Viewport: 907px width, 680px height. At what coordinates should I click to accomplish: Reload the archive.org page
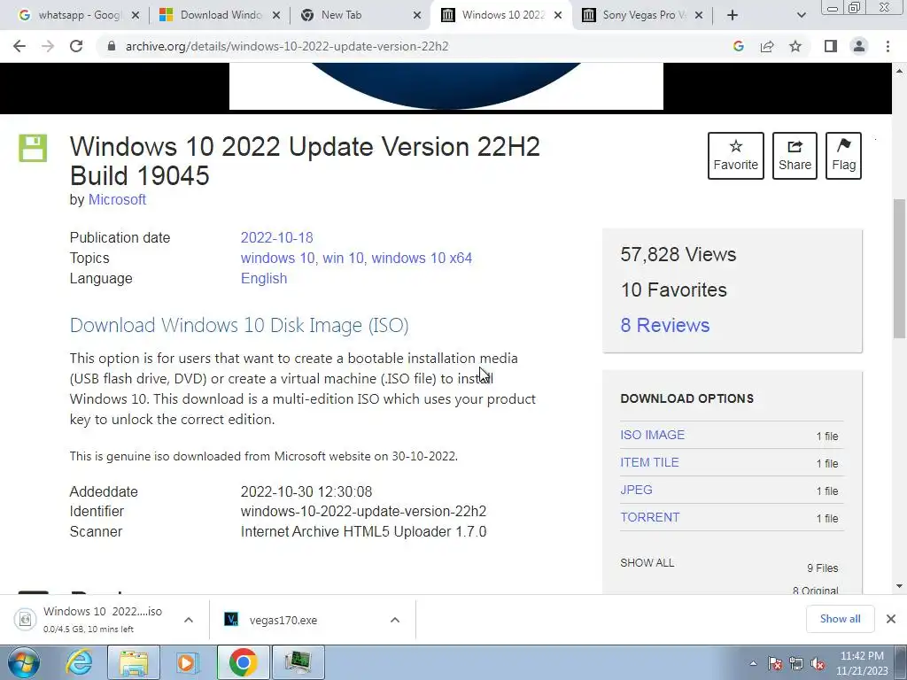click(x=76, y=46)
